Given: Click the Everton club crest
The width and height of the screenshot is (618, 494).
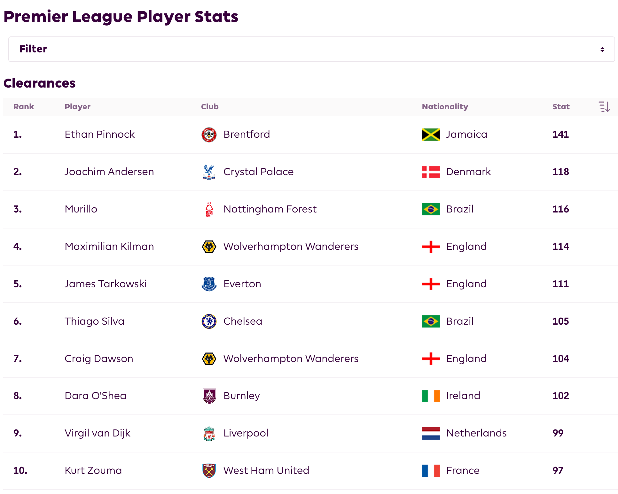Looking at the screenshot, I should point(209,284).
